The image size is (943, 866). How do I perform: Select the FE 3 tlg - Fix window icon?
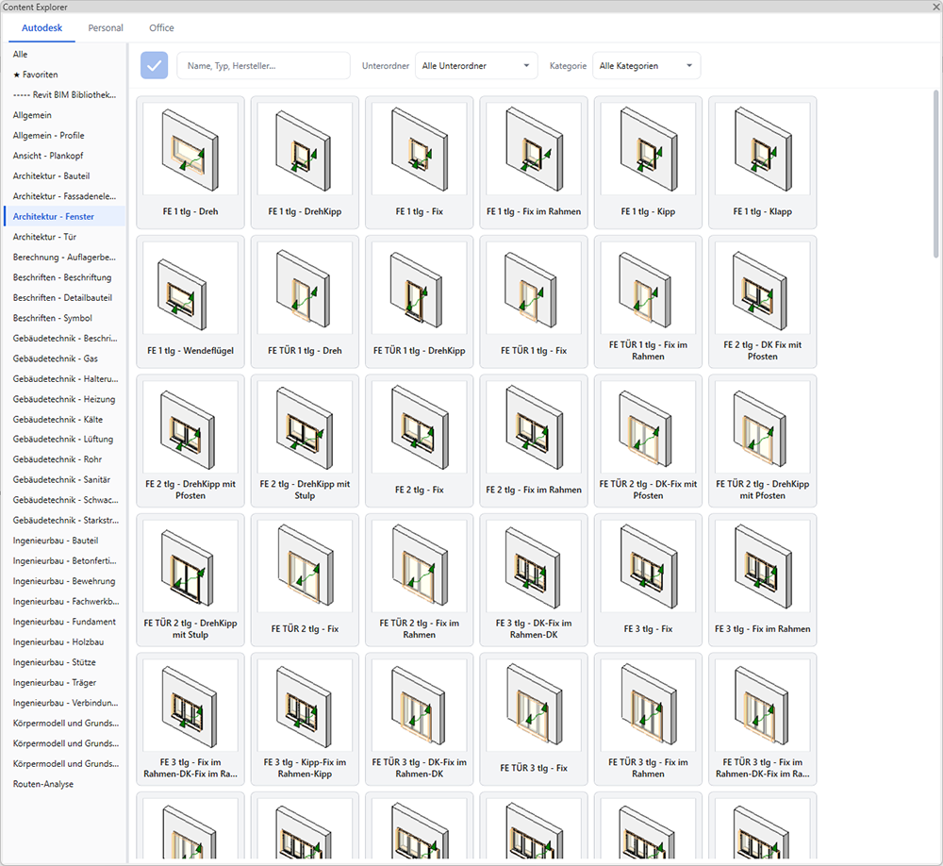point(648,566)
